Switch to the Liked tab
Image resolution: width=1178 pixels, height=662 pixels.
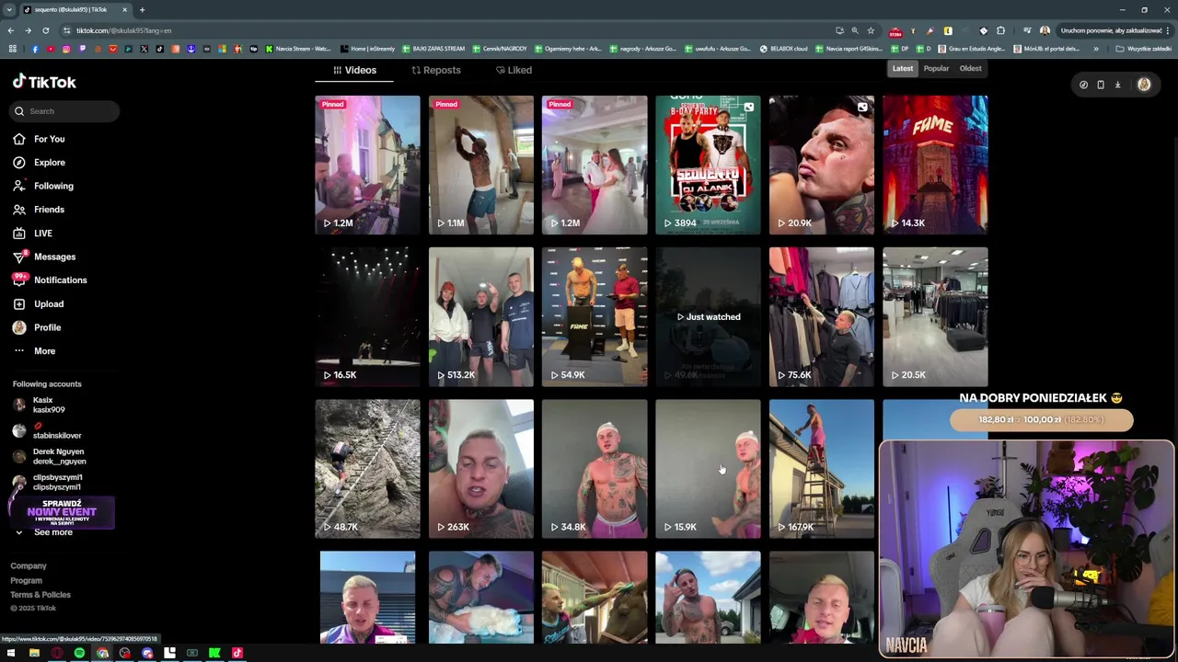pos(514,70)
